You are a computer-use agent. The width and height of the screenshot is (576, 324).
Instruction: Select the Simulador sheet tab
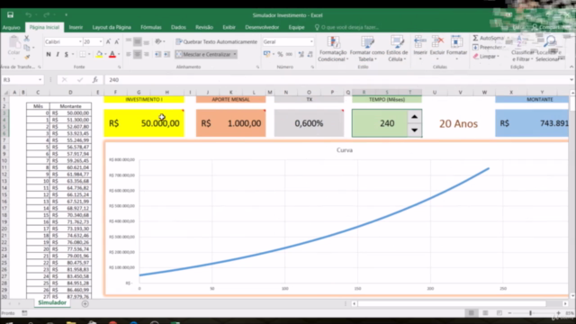pyautogui.click(x=52, y=302)
